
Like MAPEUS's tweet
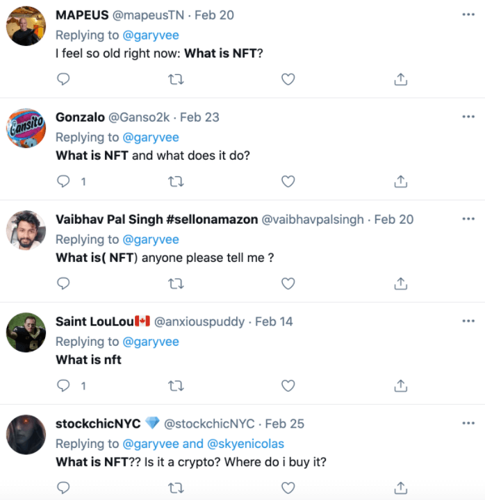288,80
